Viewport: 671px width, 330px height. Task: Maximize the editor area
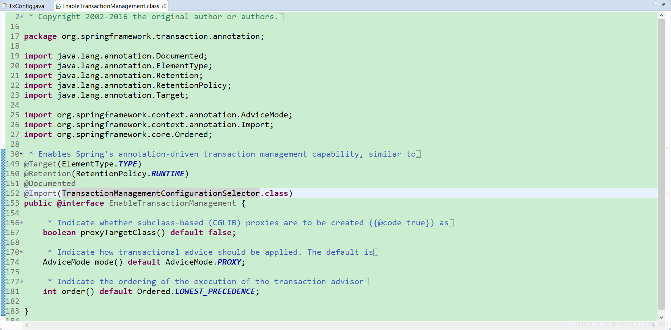pyautogui.click(x=663, y=4)
